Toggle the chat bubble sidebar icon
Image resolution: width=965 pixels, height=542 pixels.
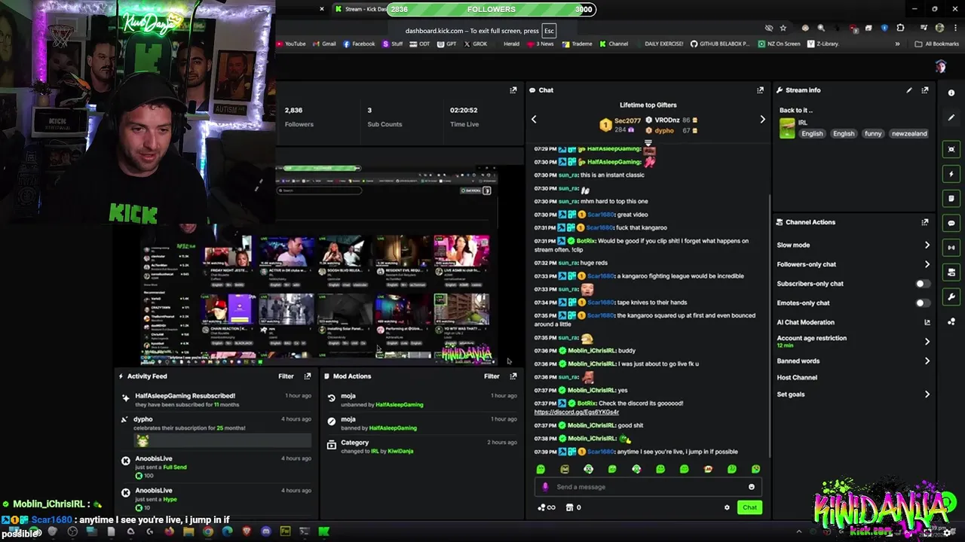coord(951,223)
